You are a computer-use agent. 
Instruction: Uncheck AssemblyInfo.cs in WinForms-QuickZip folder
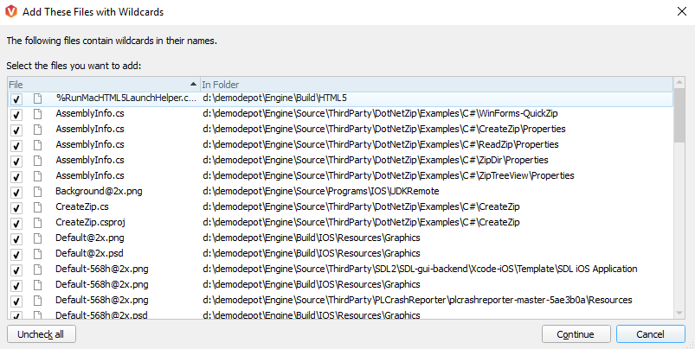pyautogui.click(x=16, y=115)
